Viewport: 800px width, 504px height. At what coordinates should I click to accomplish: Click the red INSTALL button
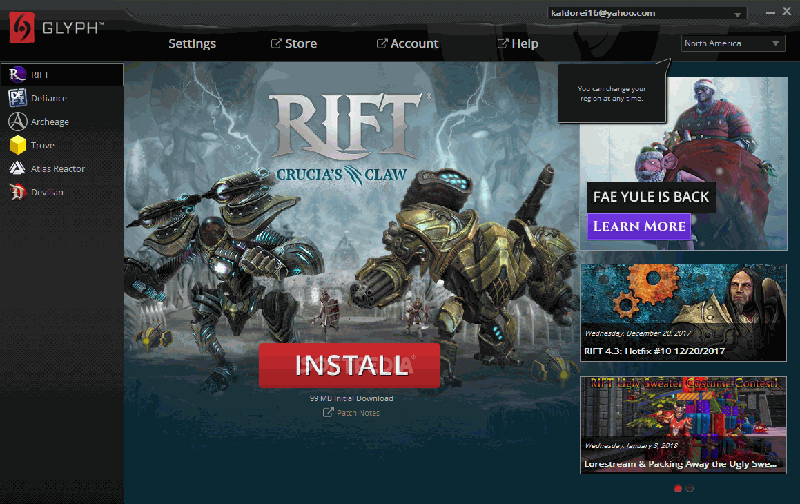pyautogui.click(x=349, y=365)
